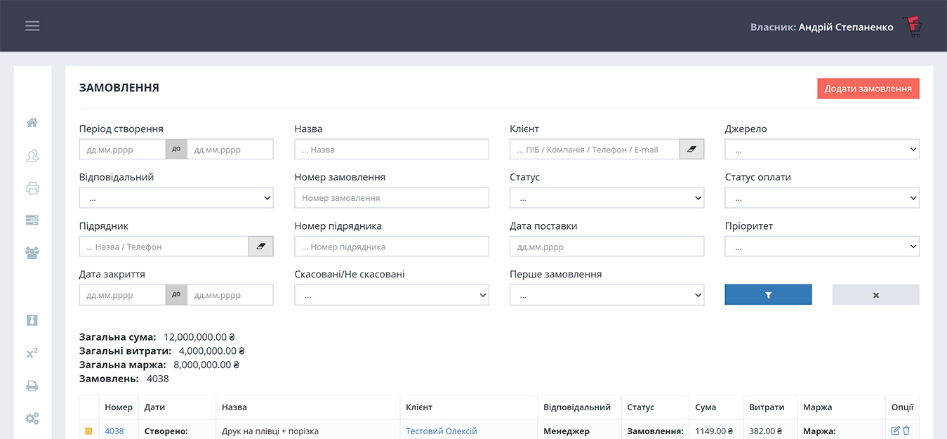Click the yellow status square of order 4038
This screenshot has width=947, height=439.
(x=89, y=431)
